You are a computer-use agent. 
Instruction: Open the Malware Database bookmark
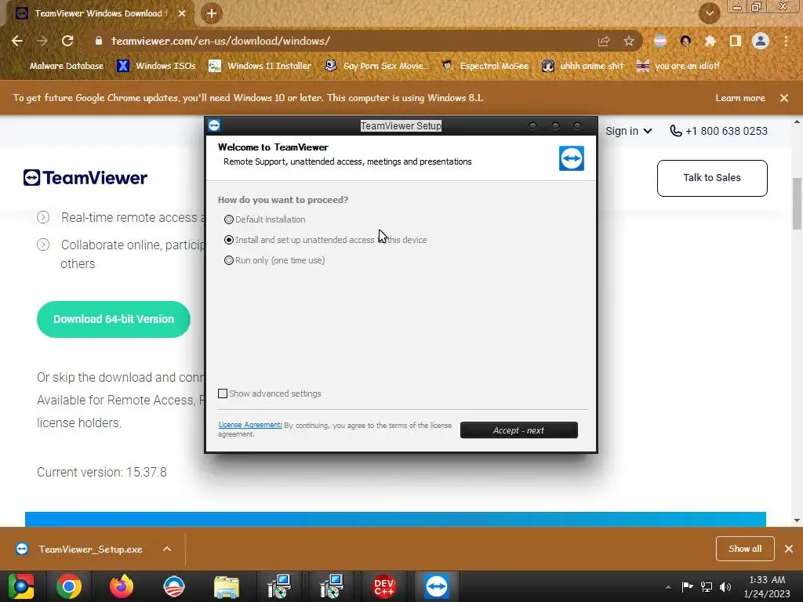pyautogui.click(x=67, y=66)
